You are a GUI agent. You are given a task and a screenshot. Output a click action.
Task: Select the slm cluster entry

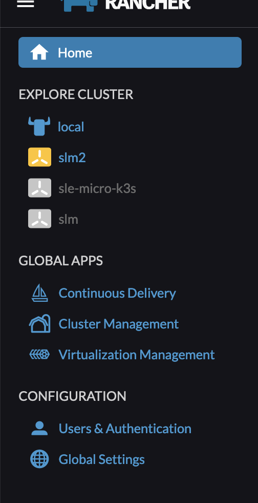(x=68, y=219)
